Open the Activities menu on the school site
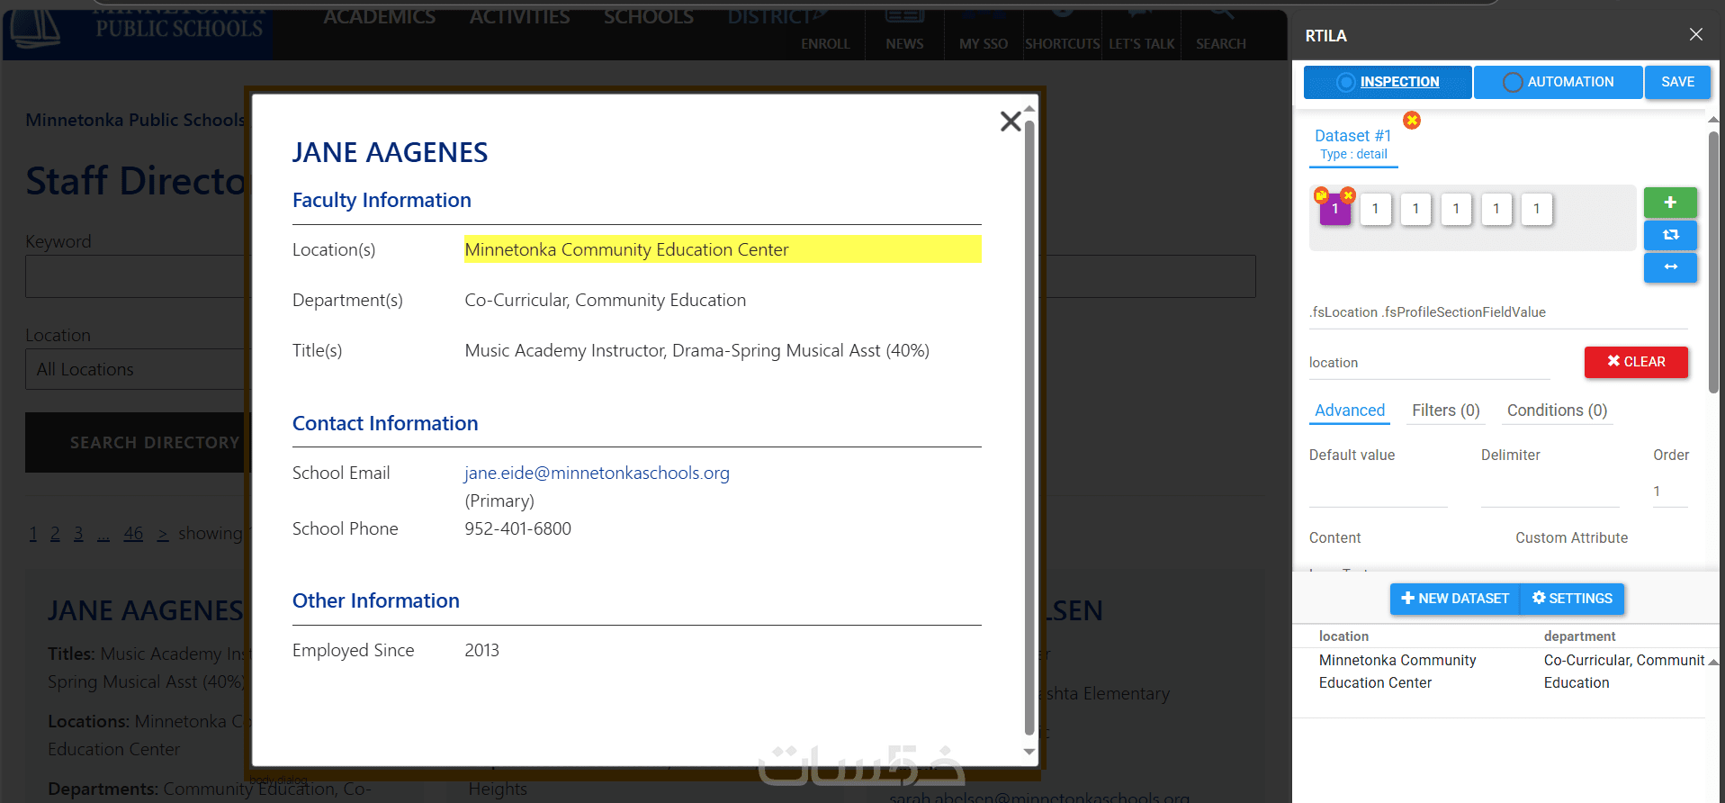This screenshot has width=1725, height=803. [x=520, y=17]
